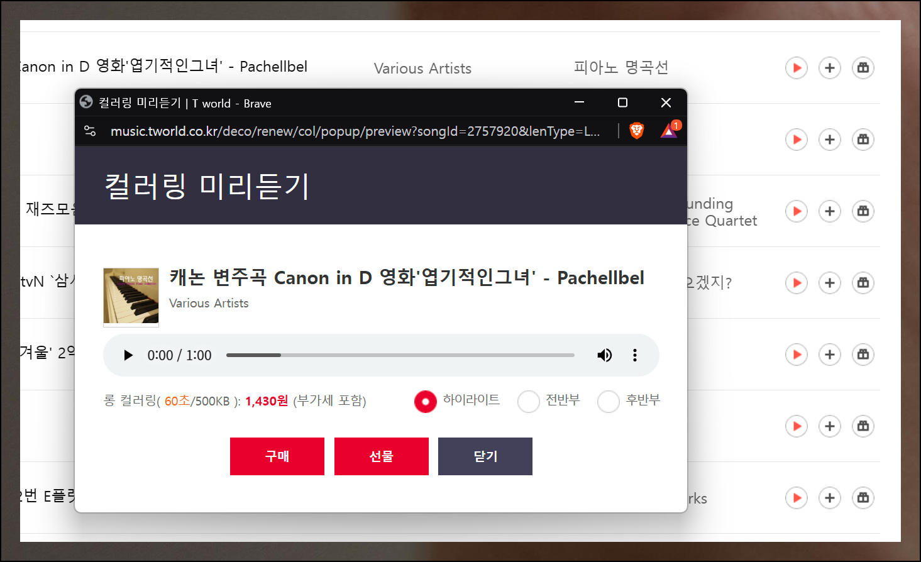View site information icon in address bar
This screenshot has width=921, height=562.
pos(90,131)
